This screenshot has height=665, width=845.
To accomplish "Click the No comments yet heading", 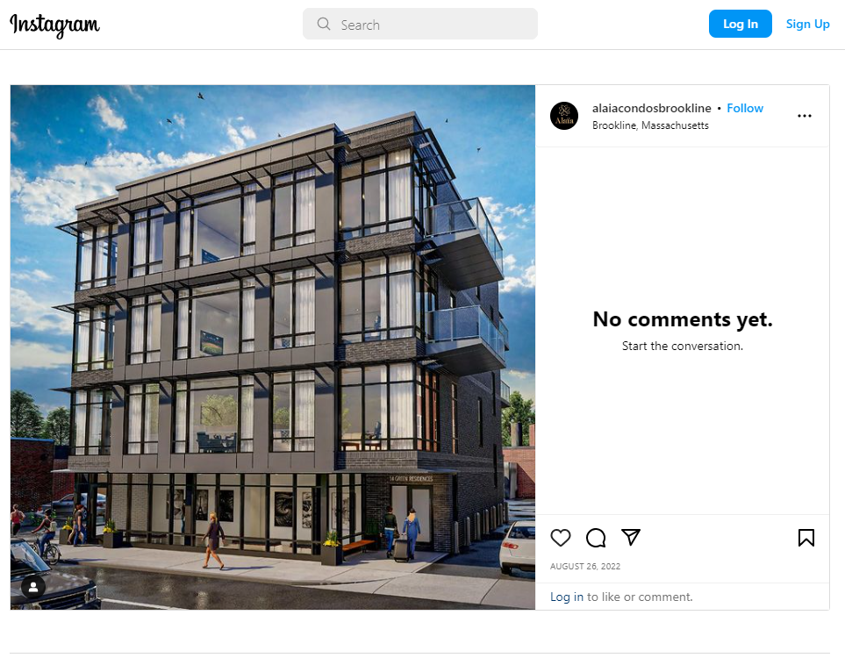I will (683, 319).
